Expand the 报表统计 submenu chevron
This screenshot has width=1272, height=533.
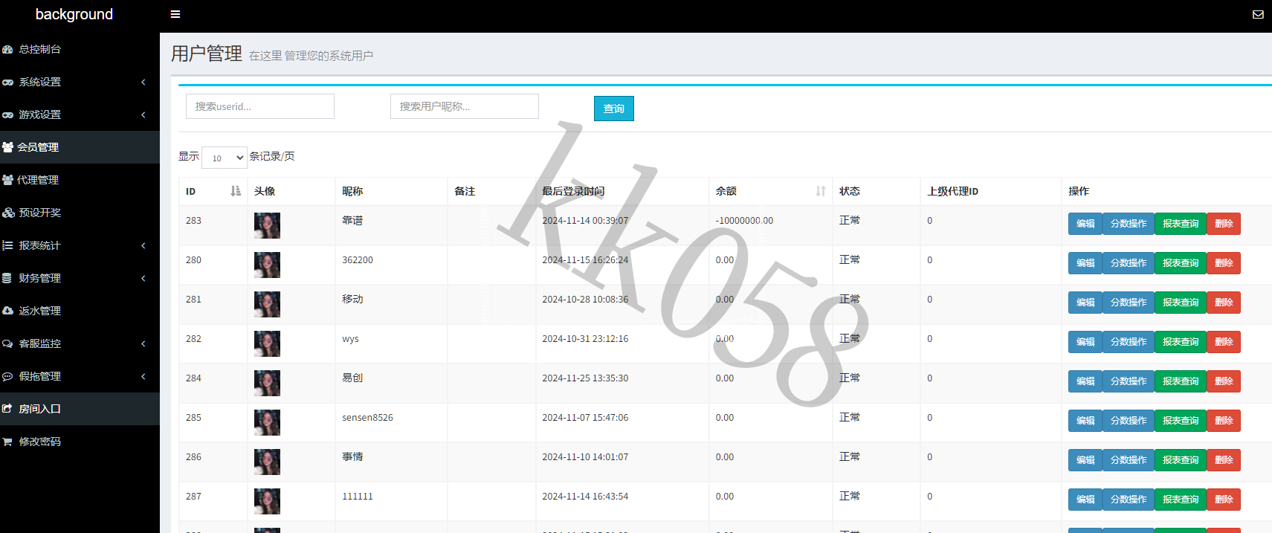(143, 245)
